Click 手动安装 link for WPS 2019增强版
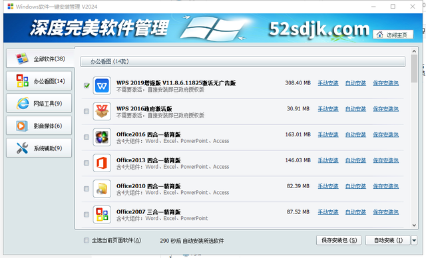The image size is (426, 258). coord(328,83)
